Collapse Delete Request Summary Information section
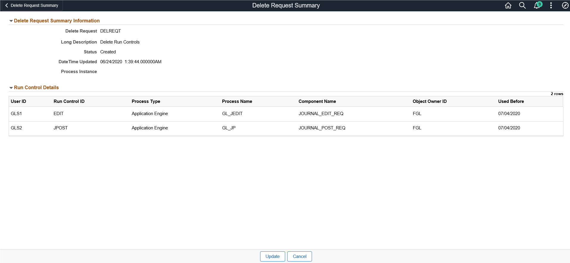The image size is (570, 263). coord(11,21)
